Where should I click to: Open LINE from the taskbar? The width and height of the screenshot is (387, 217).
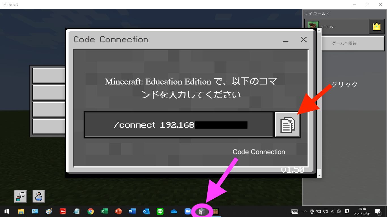point(160,211)
